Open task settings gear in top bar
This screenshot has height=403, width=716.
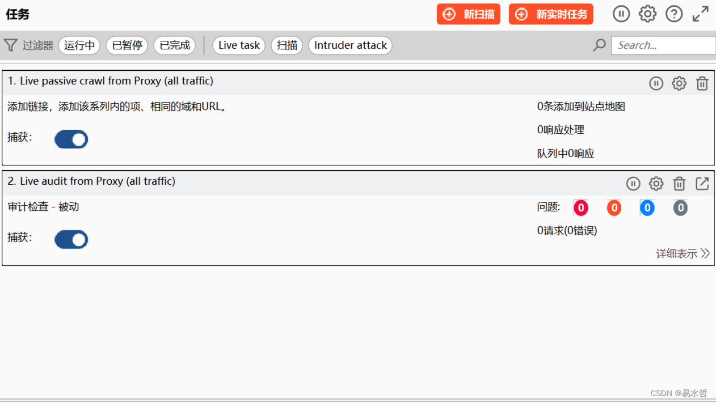click(647, 14)
